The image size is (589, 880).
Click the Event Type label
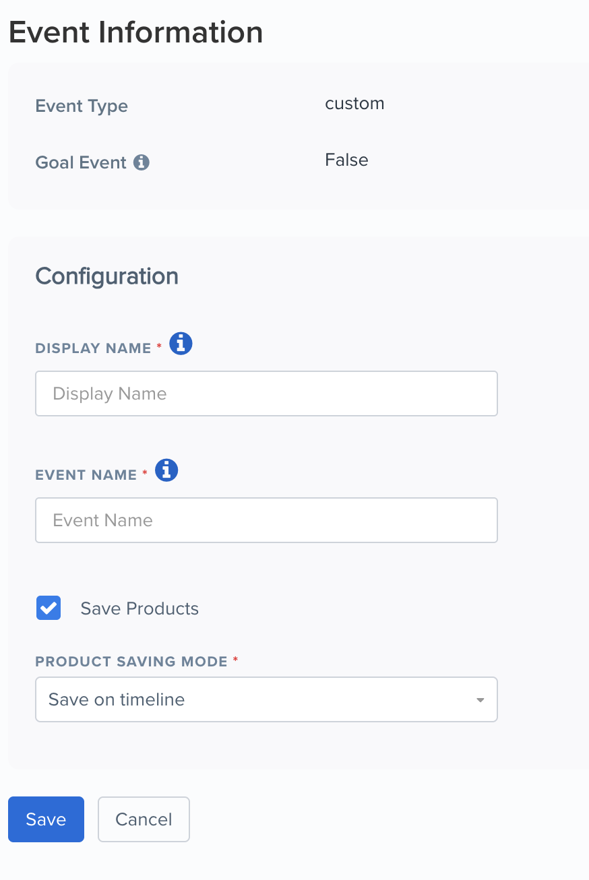click(81, 106)
